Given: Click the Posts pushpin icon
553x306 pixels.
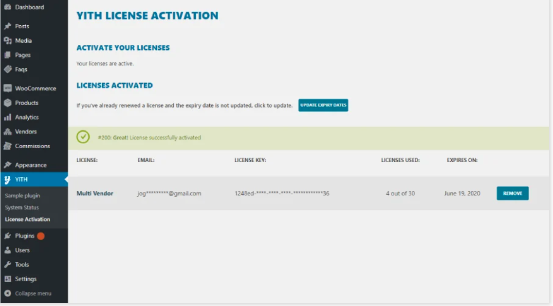Looking at the screenshot, I should point(7,26).
